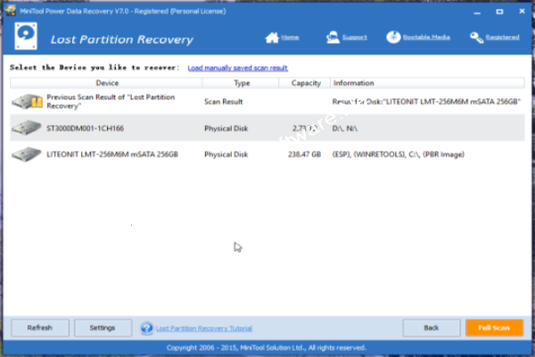Image resolution: width=535 pixels, height=357 pixels.
Task: Close the MiniTool Power Data Recovery window
Action: [x=522, y=11]
